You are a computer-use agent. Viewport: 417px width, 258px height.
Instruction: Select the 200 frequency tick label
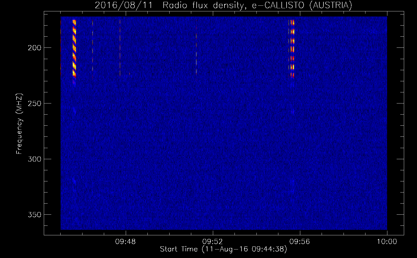[35, 48]
